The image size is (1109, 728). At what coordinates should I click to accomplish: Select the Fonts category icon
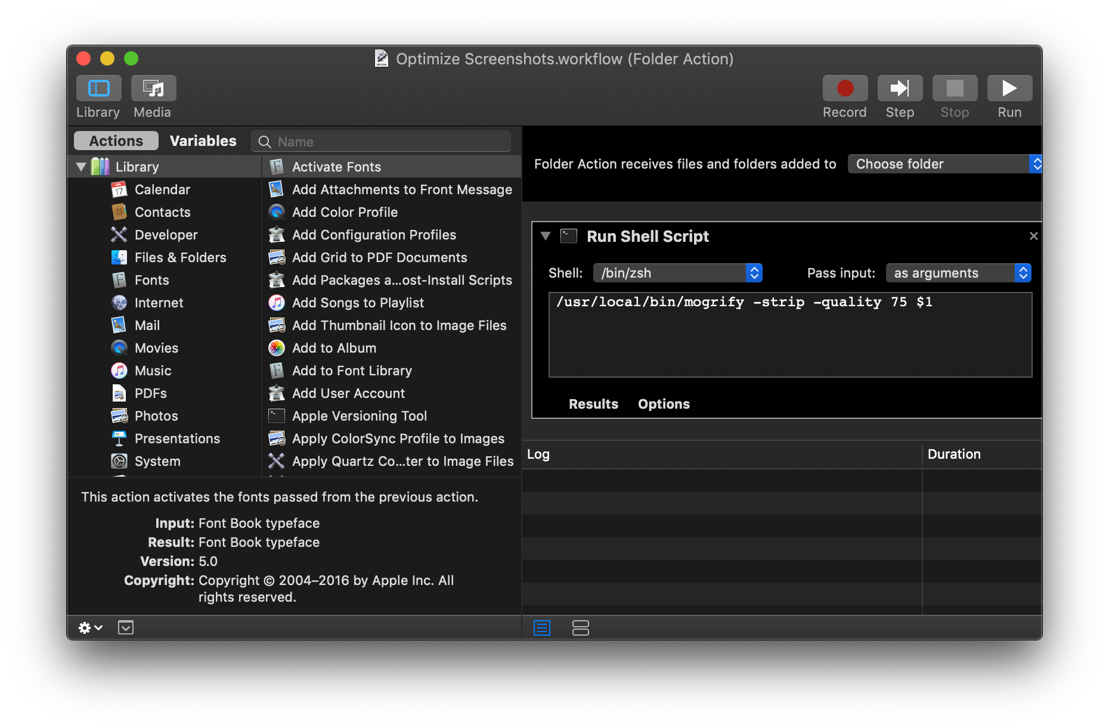click(119, 280)
